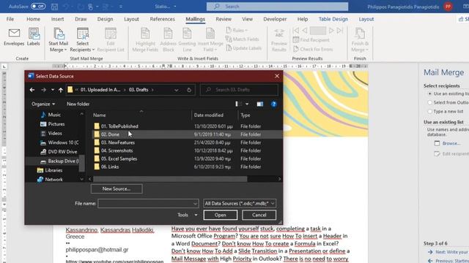Click the Search 03. Drafts field
Image resolution: width=469 pixels, height=263 pixels.
pyautogui.click(x=239, y=90)
